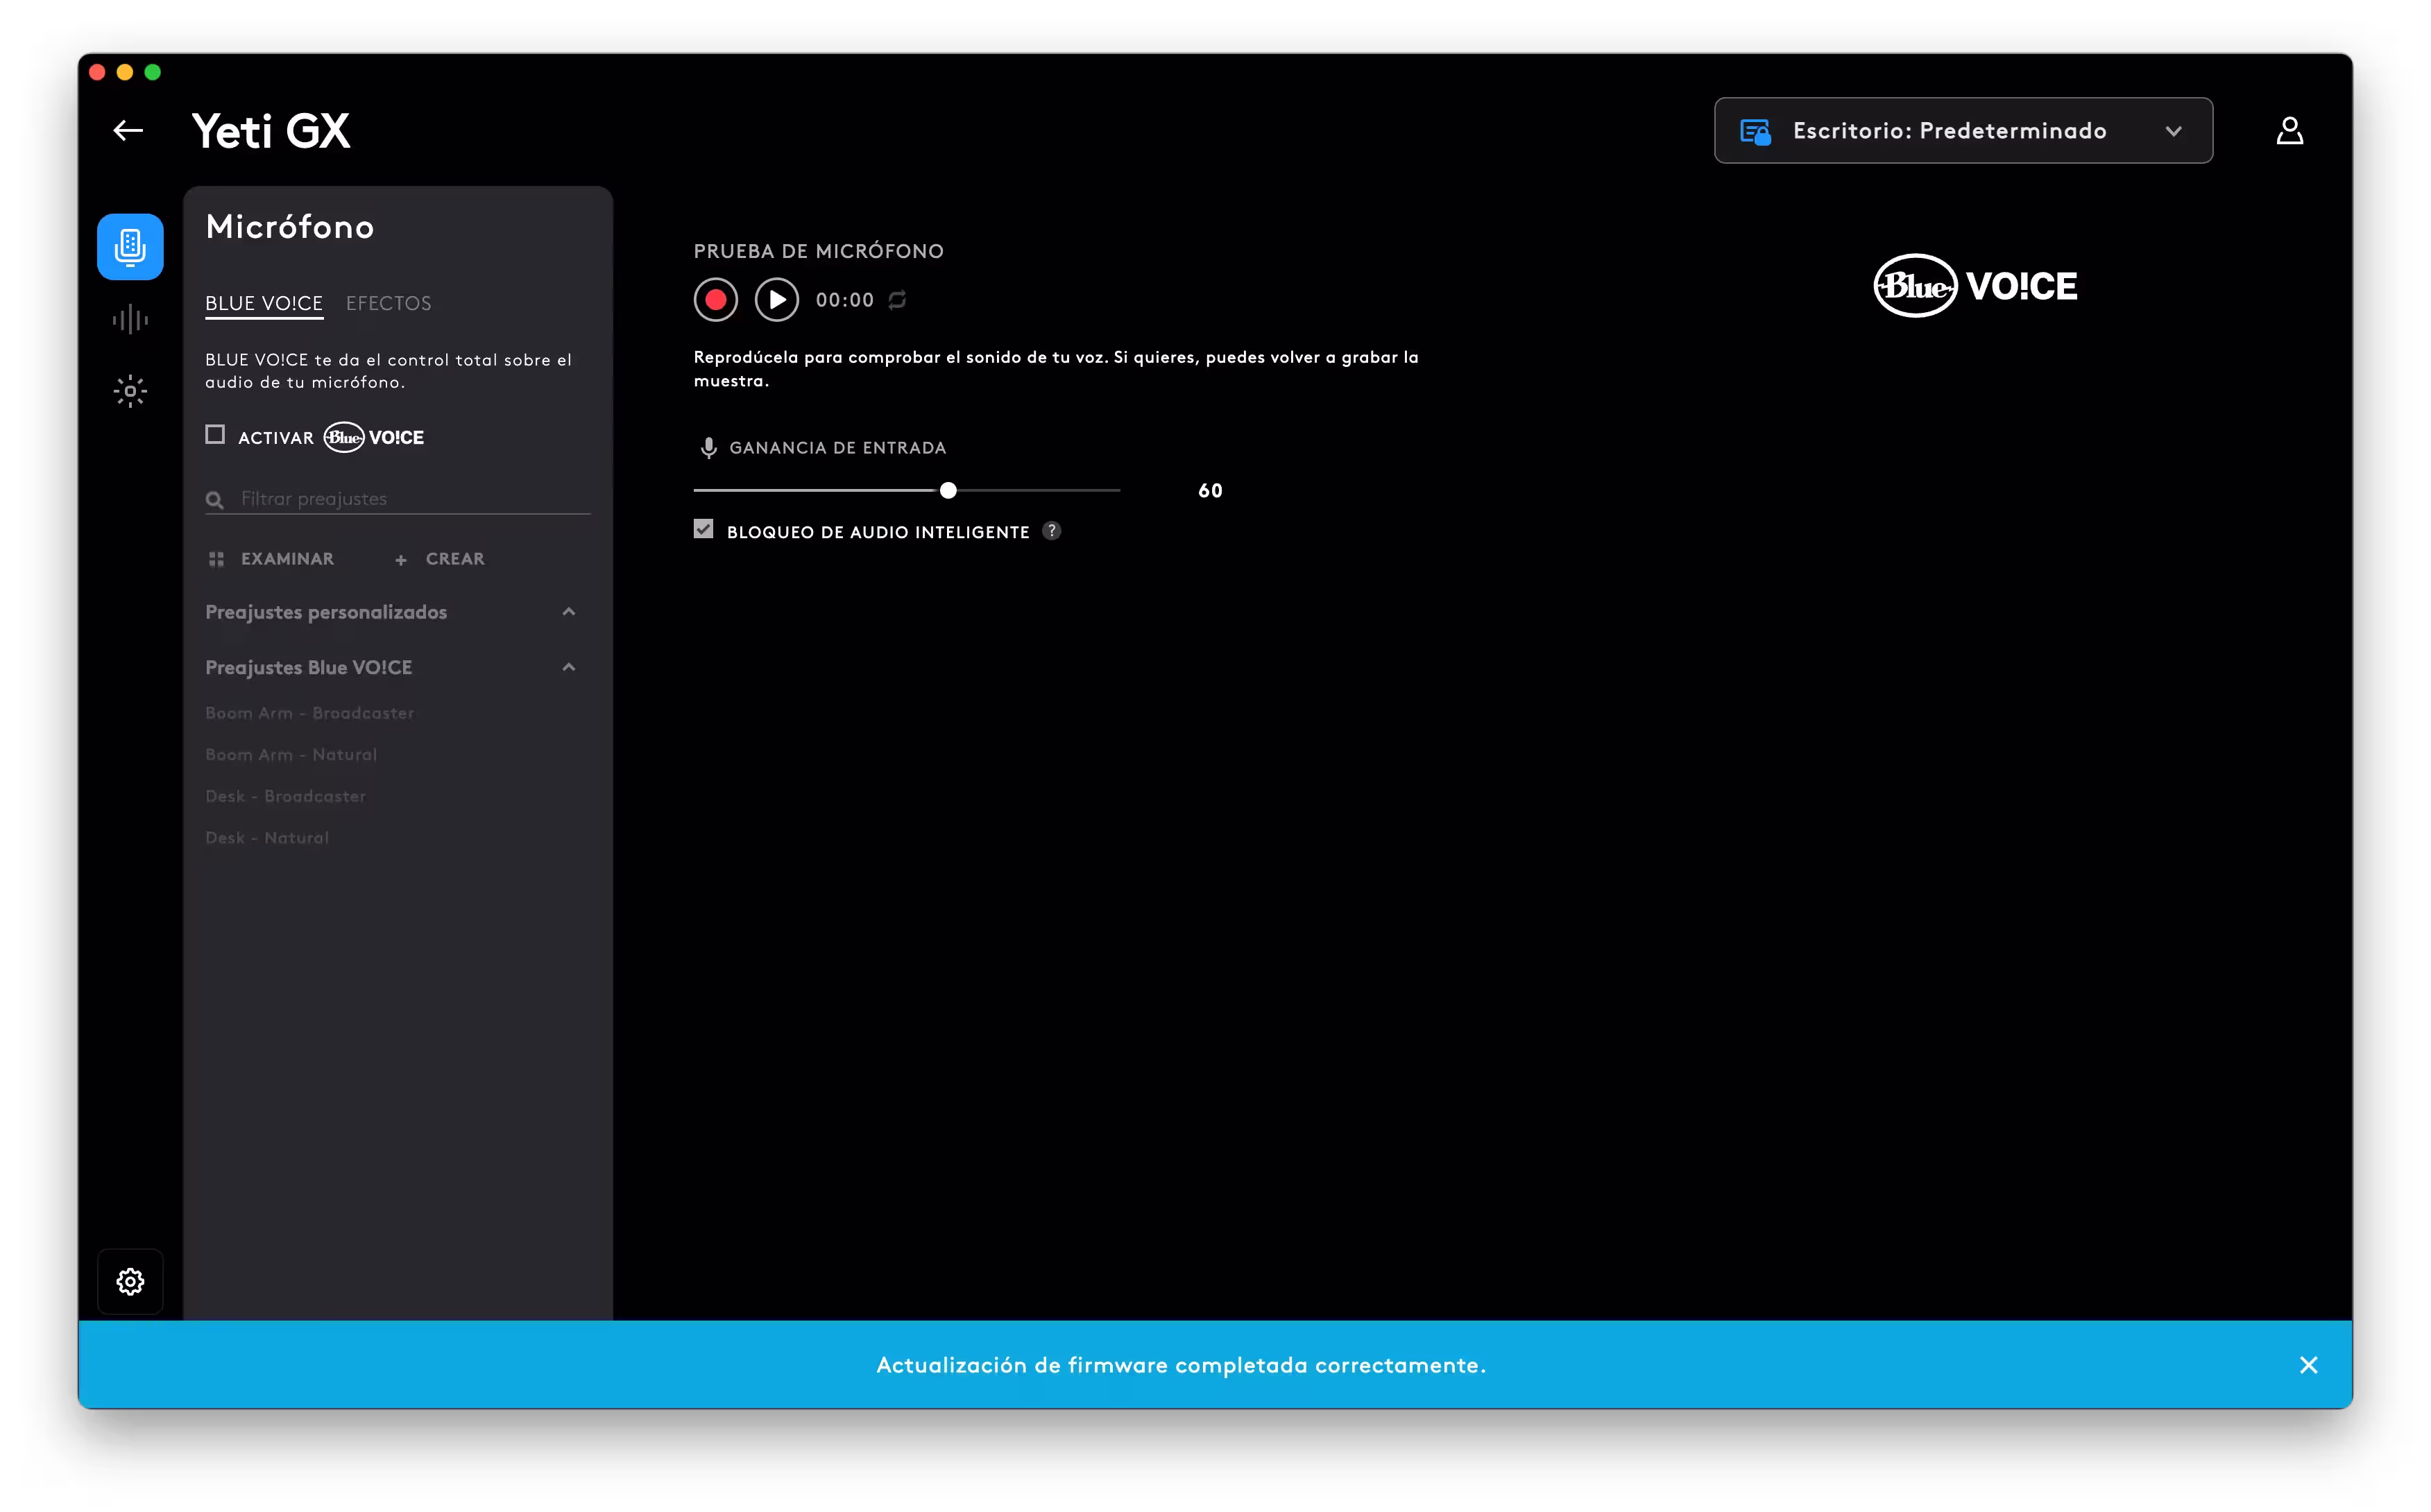Select Boom Arm - Broadcaster preset

(309, 713)
